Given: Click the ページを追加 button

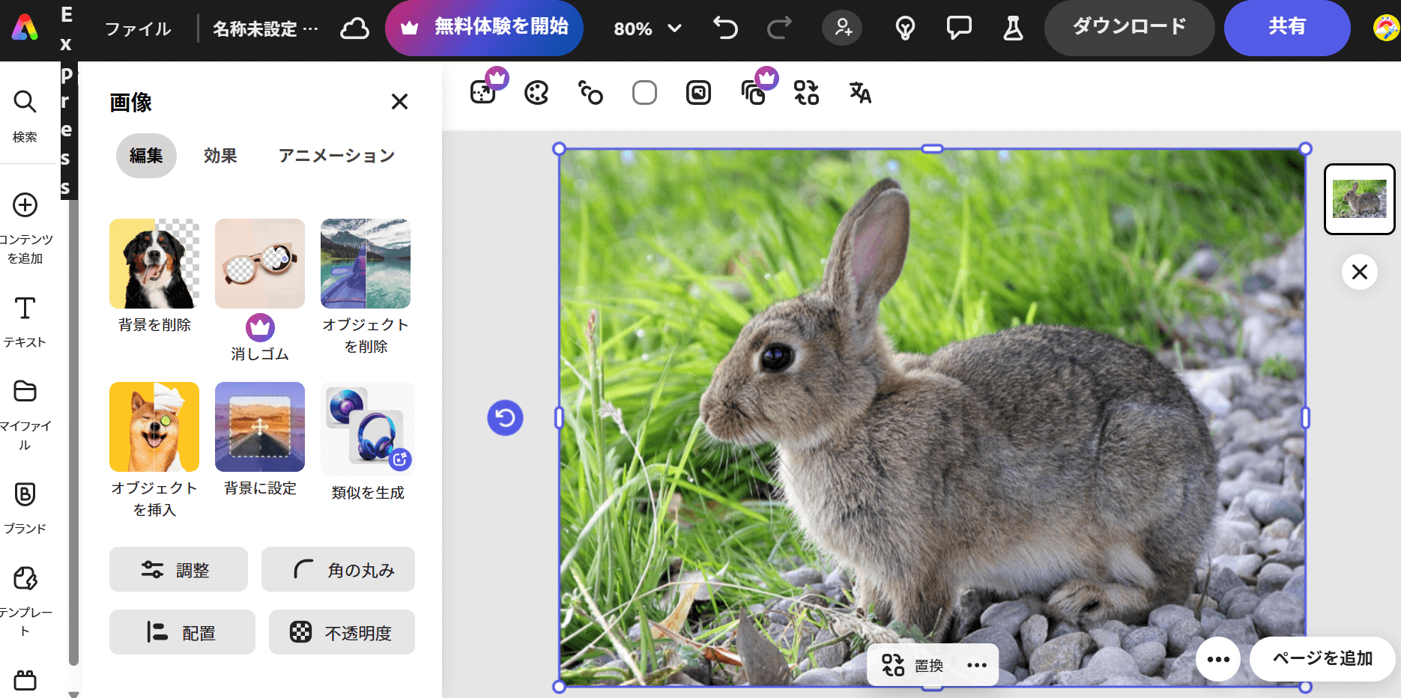Looking at the screenshot, I should [1322, 659].
